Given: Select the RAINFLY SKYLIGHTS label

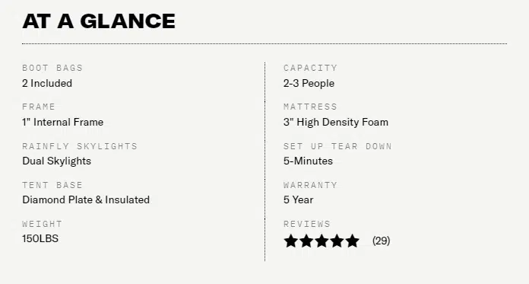Looking at the screenshot, I should tap(80, 146).
